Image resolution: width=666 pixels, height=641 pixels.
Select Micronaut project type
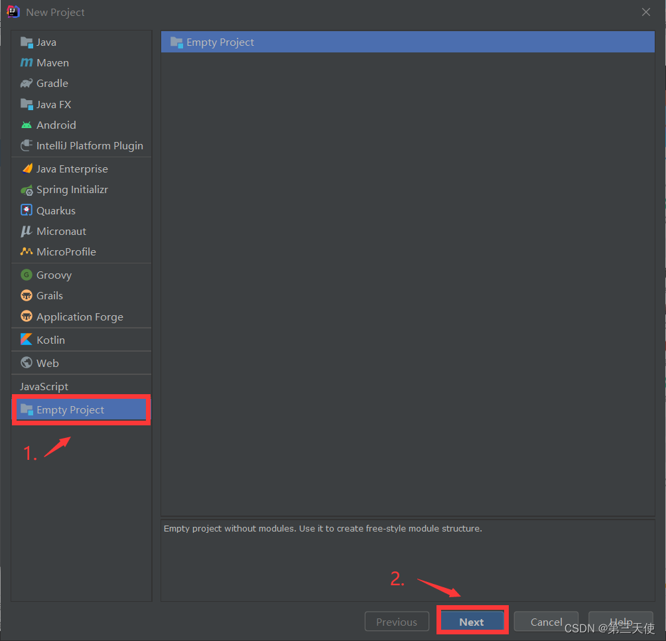[81, 231]
